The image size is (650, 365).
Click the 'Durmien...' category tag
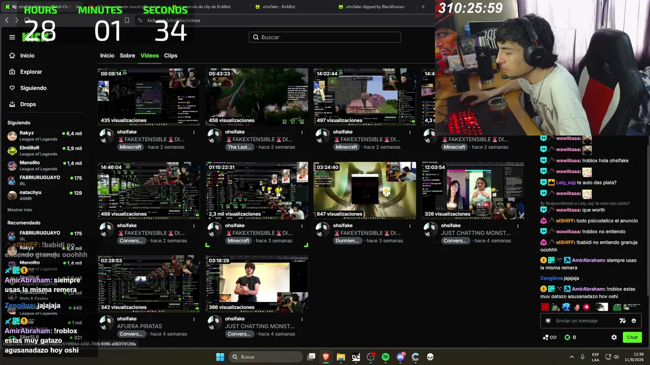[x=347, y=241]
